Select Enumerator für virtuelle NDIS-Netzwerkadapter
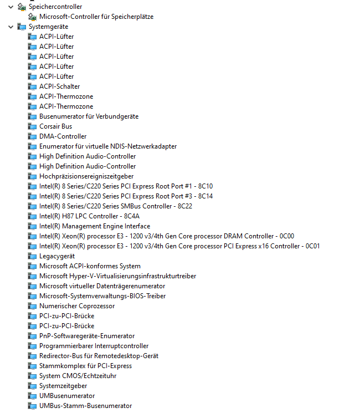The image size is (340, 413). [x=108, y=146]
